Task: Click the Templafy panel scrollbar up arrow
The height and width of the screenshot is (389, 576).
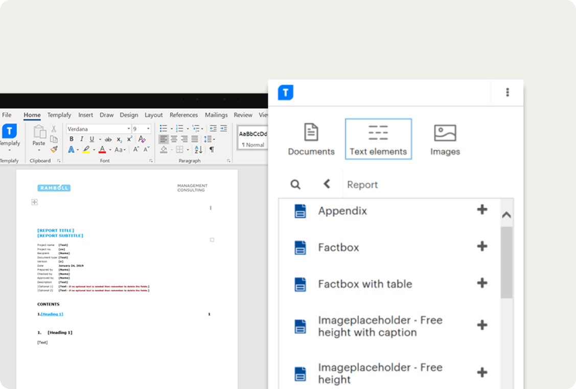Action: tap(506, 215)
